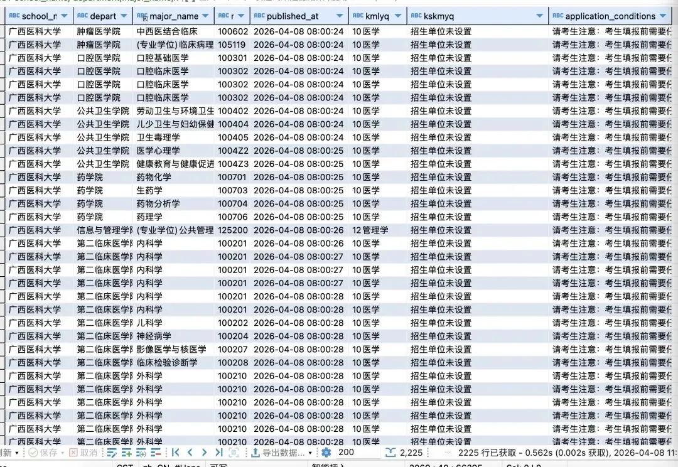Open the published_at column dropdown arrow
Image resolution: width=678 pixels, height=467 pixels.
coord(340,16)
